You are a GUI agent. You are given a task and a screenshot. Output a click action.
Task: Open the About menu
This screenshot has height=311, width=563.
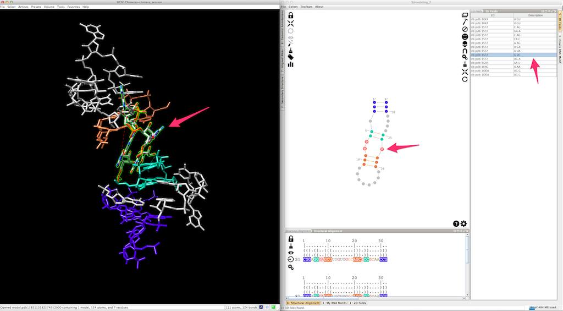[319, 7]
